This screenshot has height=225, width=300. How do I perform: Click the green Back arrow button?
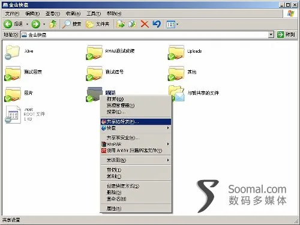tap(8, 24)
